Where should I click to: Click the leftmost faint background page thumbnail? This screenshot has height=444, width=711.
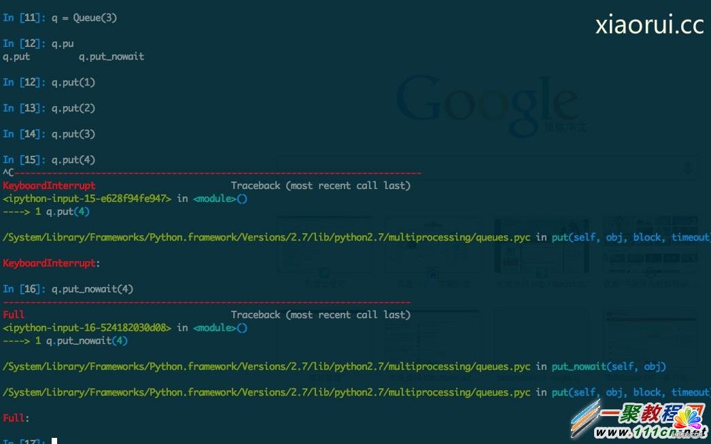[324, 246]
